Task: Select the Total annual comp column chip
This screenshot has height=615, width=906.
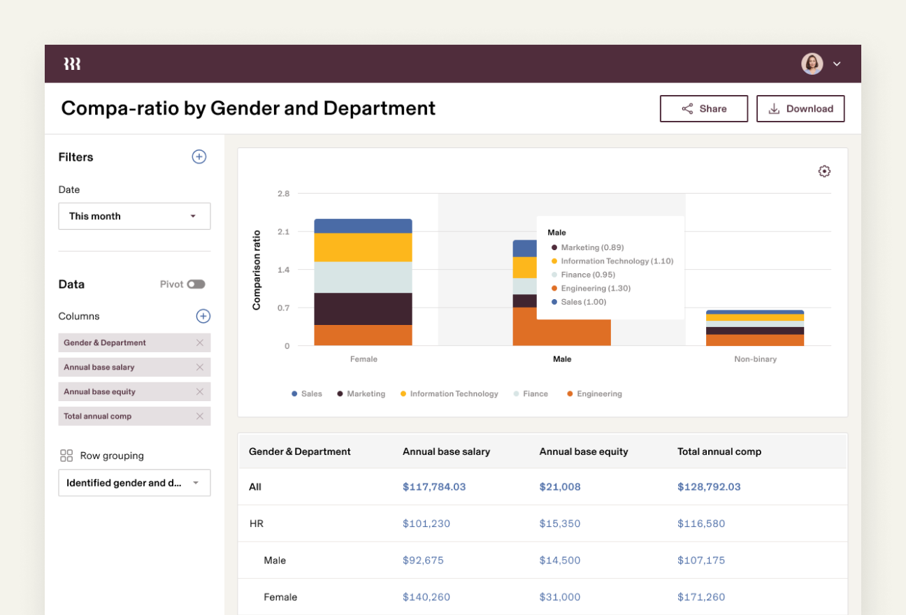Action: coord(134,416)
